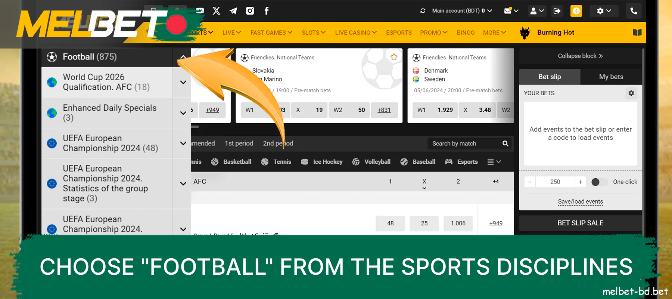
Task: Open the user profile menu
Action: (x=537, y=11)
